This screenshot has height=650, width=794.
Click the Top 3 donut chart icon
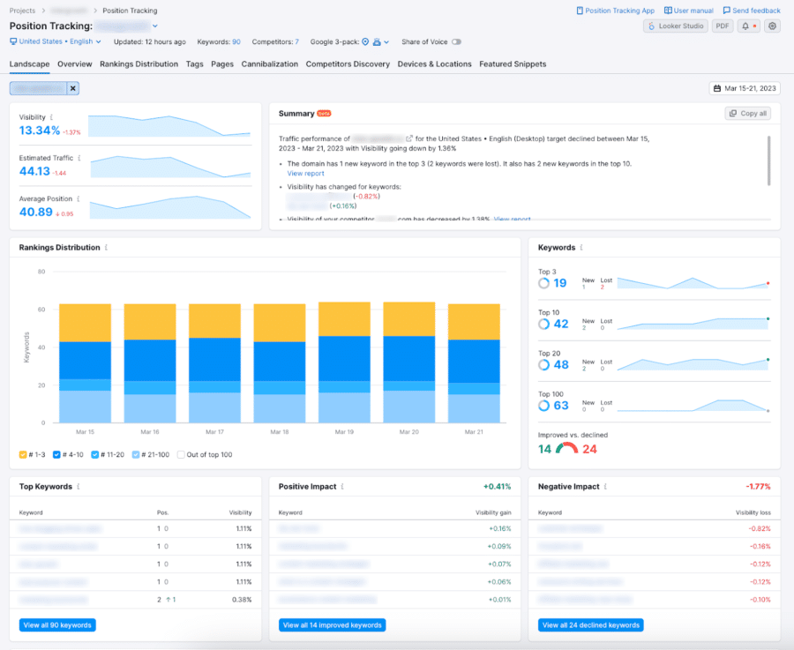tap(543, 283)
